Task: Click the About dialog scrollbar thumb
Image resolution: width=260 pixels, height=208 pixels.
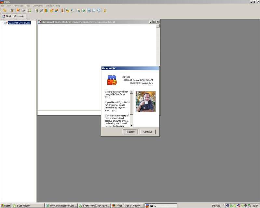Action: pyautogui.click(x=131, y=104)
